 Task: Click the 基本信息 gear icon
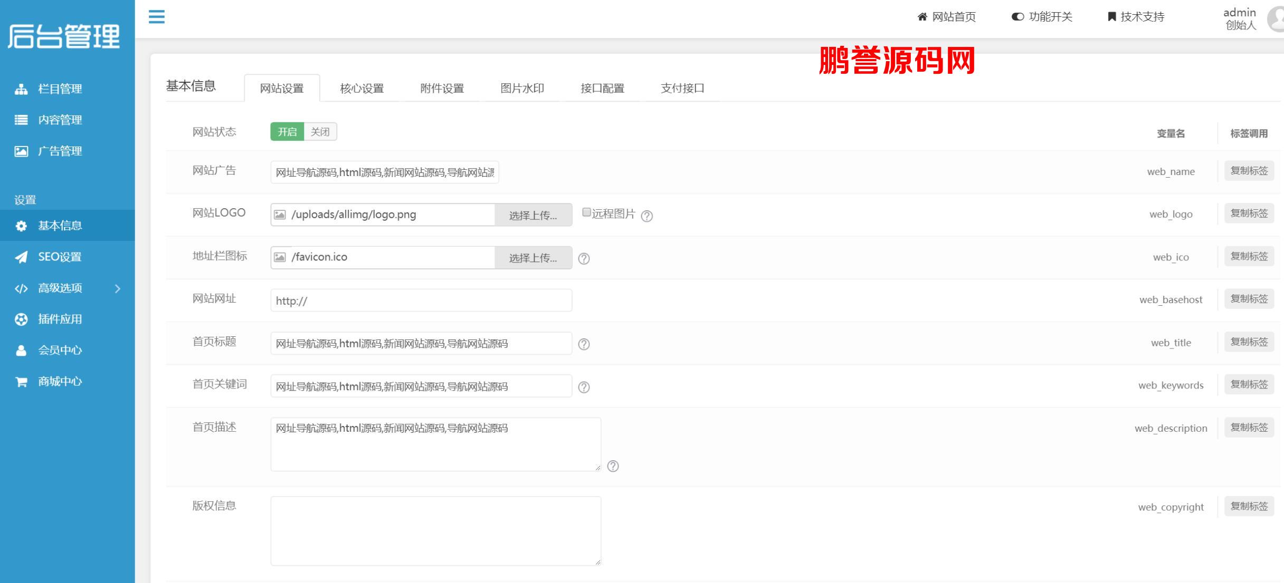point(21,226)
